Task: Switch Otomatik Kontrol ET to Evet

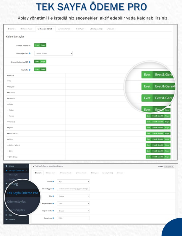Action: point(37,62)
